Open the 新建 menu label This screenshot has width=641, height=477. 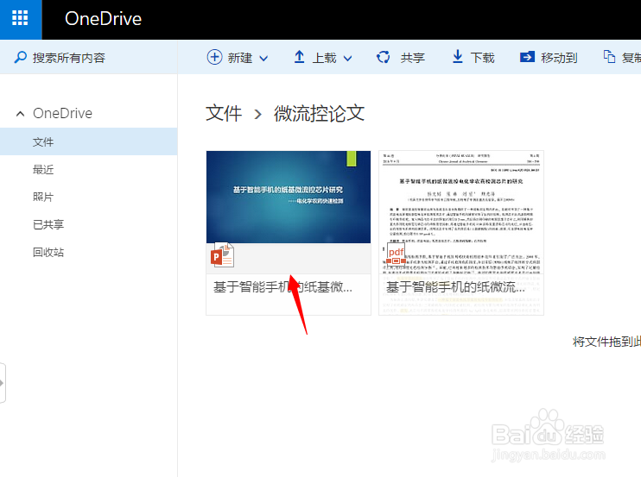pyautogui.click(x=240, y=58)
